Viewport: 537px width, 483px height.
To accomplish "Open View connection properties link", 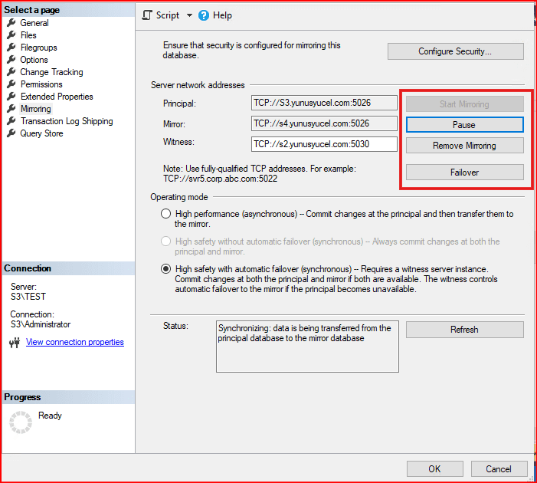I will (x=74, y=342).
